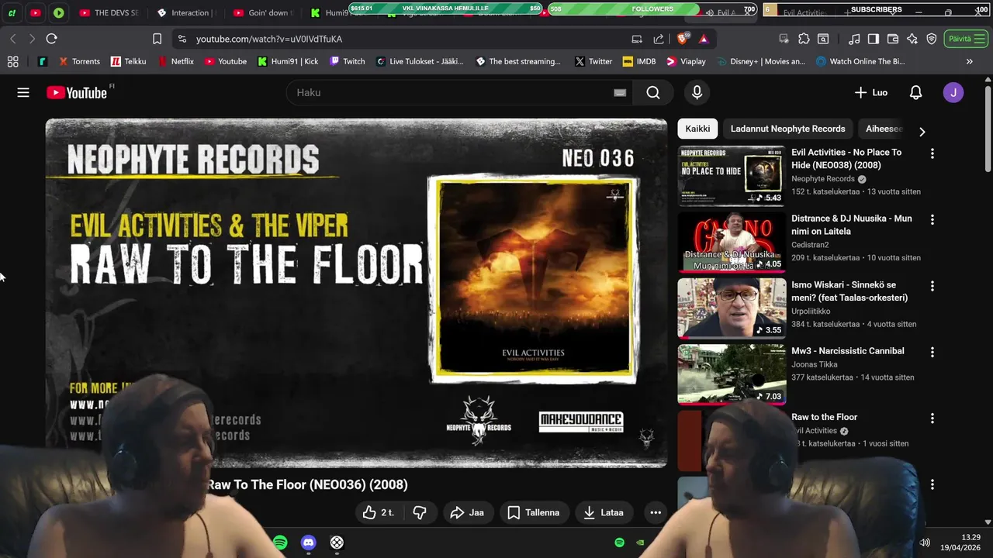Open the Brave VPN shield icon
Viewport: 993px width, 558px height.
(x=932, y=39)
